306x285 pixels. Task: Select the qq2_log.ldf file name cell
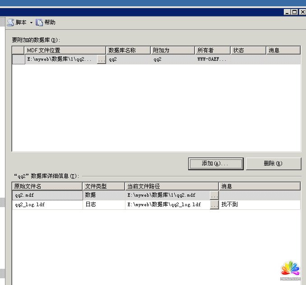(47, 205)
